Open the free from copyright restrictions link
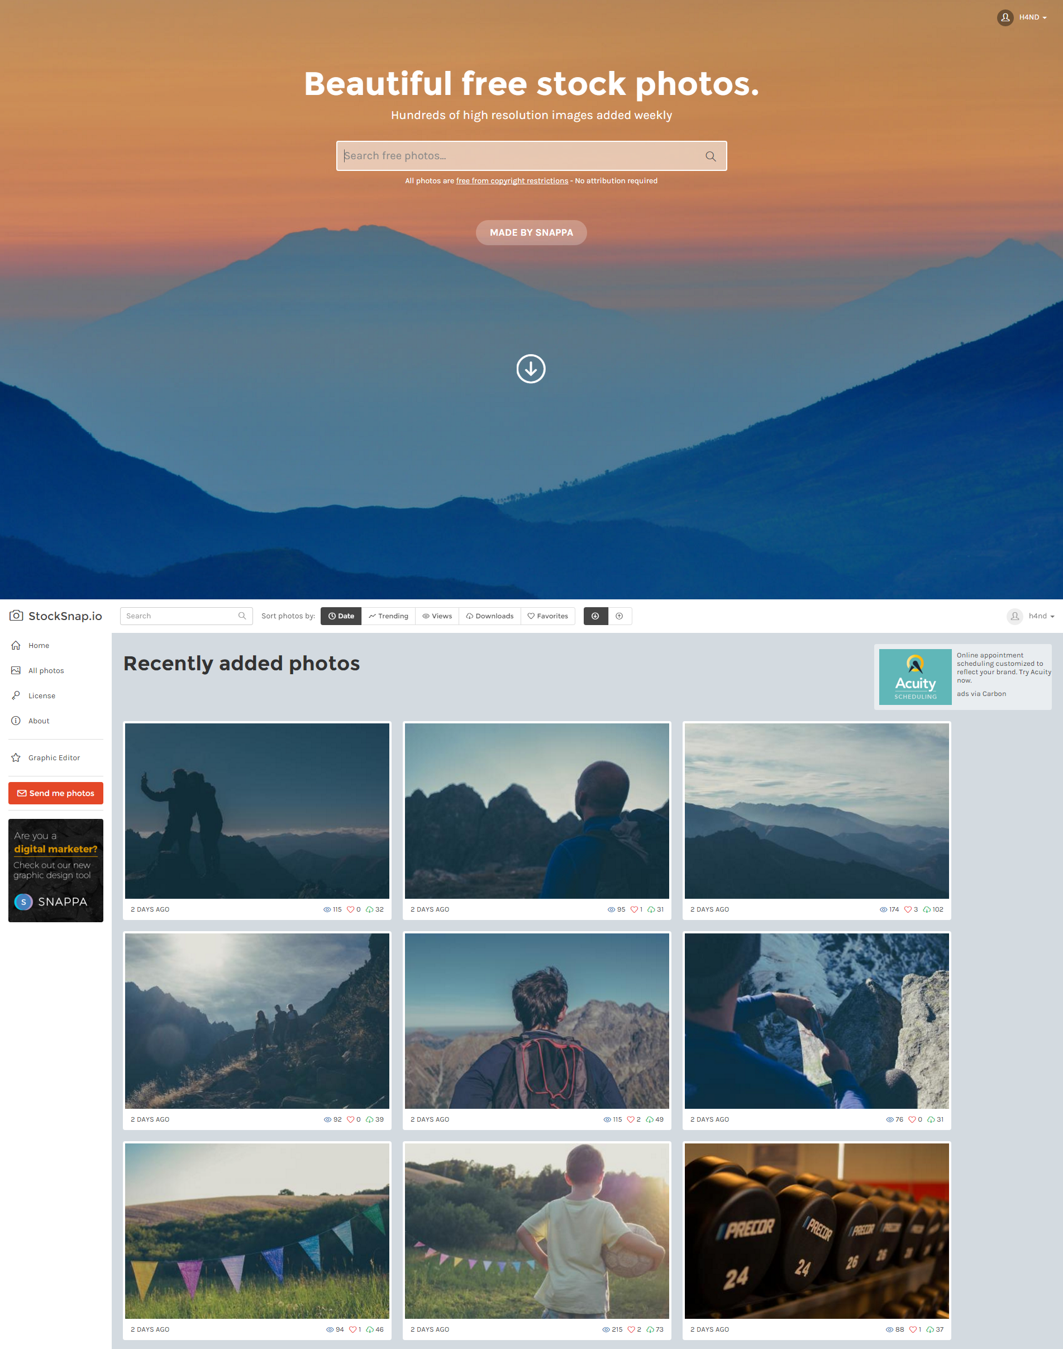 (512, 181)
